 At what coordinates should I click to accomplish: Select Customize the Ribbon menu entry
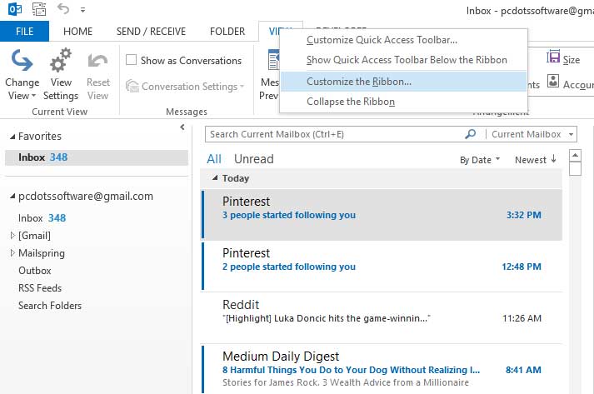point(358,82)
